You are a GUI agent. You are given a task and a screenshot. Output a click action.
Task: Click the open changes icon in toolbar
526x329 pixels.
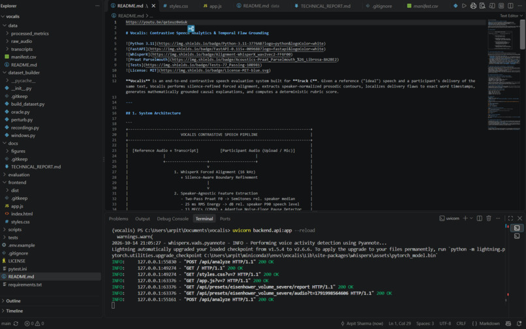(492, 6)
